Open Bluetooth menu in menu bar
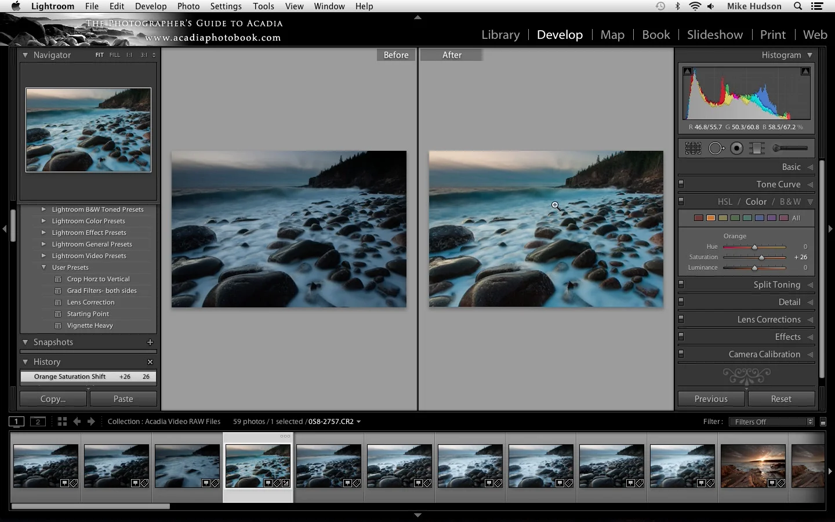Screen dimensions: 835x522 click(677, 6)
